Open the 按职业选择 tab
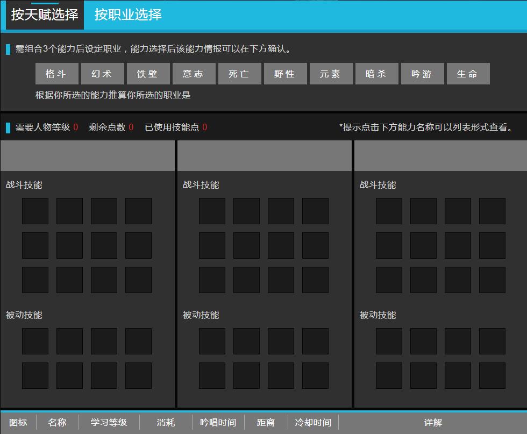Image resolution: width=527 pixels, height=434 pixels. pyautogui.click(x=128, y=15)
